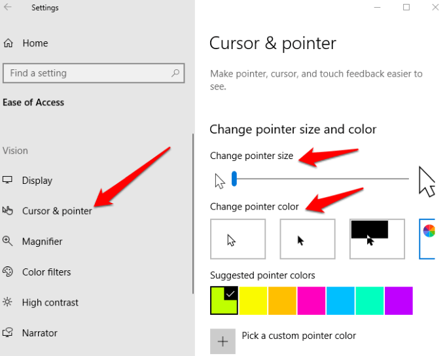Image resolution: width=445 pixels, height=356 pixels.
Task: Go to Color filters settings
Action: click(46, 272)
